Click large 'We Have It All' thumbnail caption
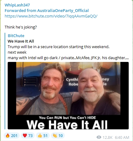 coord(67,125)
